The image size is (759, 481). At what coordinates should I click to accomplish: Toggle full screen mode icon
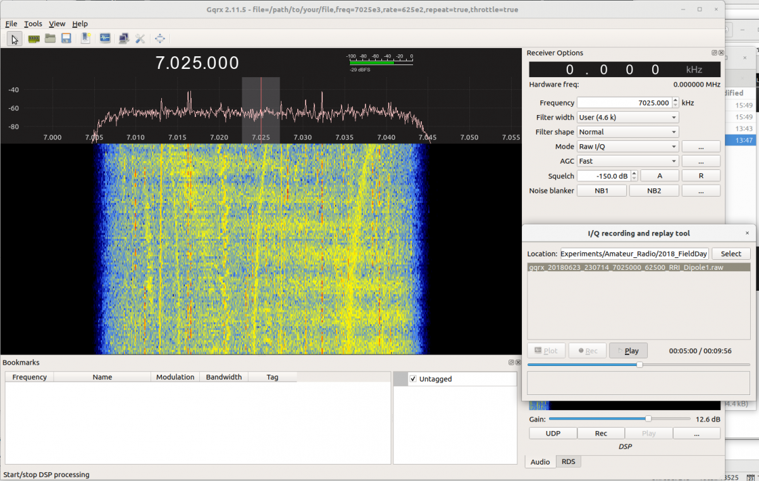(x=160, y=39)
